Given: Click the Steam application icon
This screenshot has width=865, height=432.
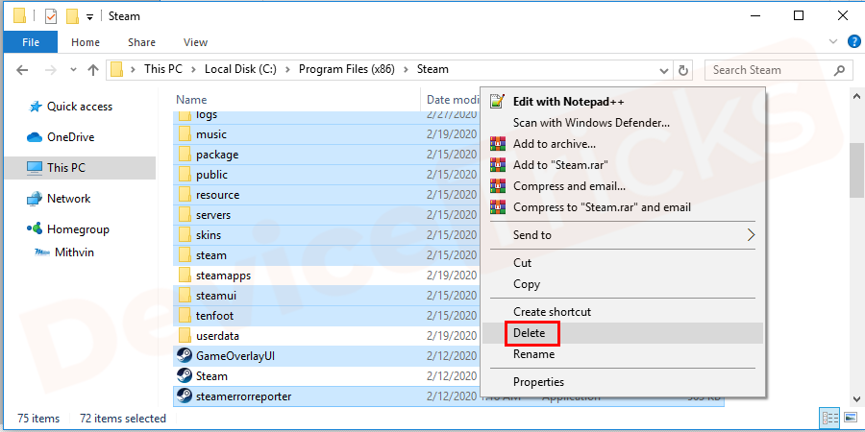Looking at the screenshot, I should [184, 376].
